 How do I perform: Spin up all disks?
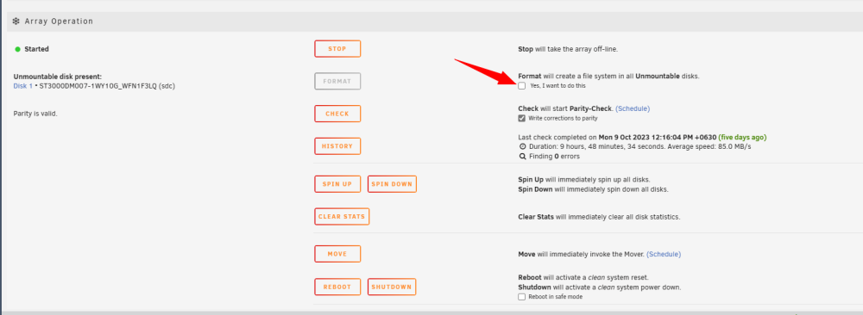coord(337,184)
